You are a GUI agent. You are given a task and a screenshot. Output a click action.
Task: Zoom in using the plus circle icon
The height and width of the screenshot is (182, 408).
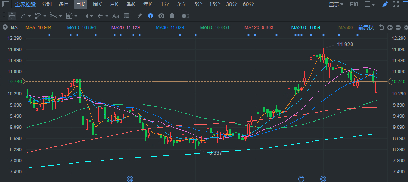coord(390,27)
